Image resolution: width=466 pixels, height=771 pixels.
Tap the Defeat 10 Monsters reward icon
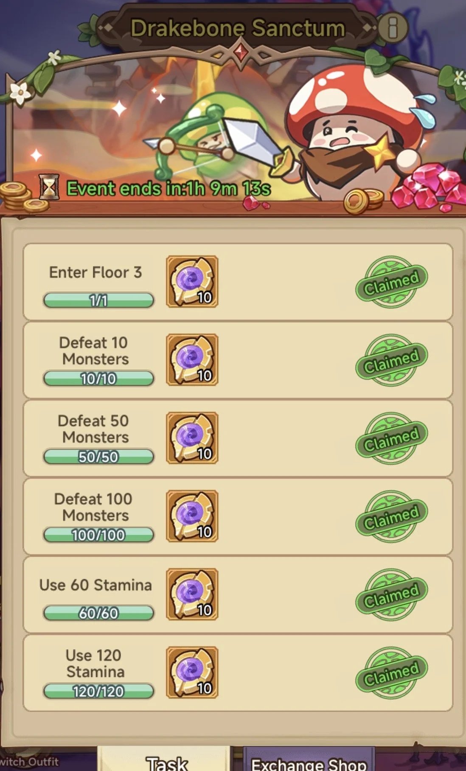click(x=192, y=360)
